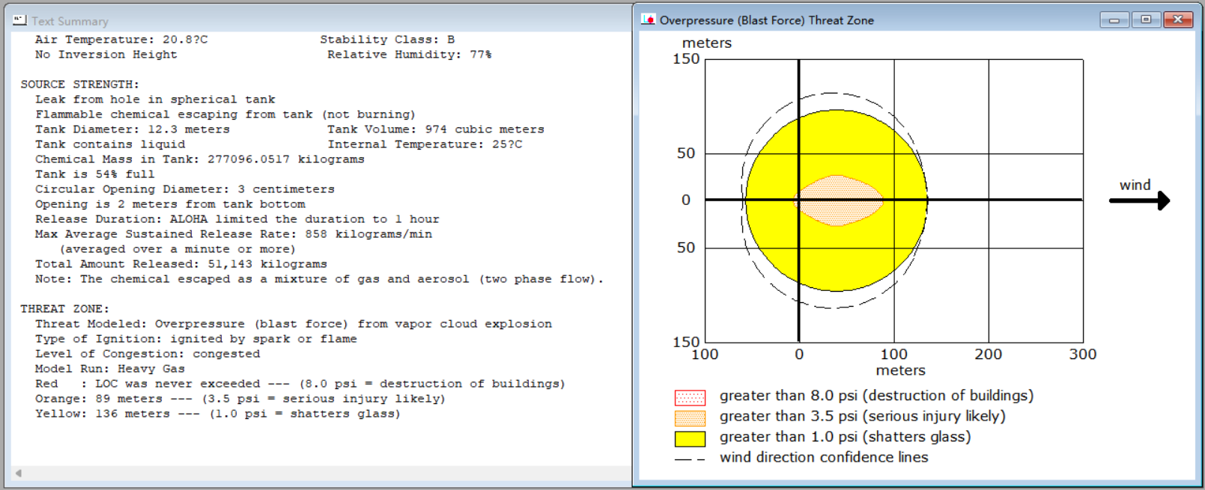Click the x-axis '200' tick label

(989, 355)
